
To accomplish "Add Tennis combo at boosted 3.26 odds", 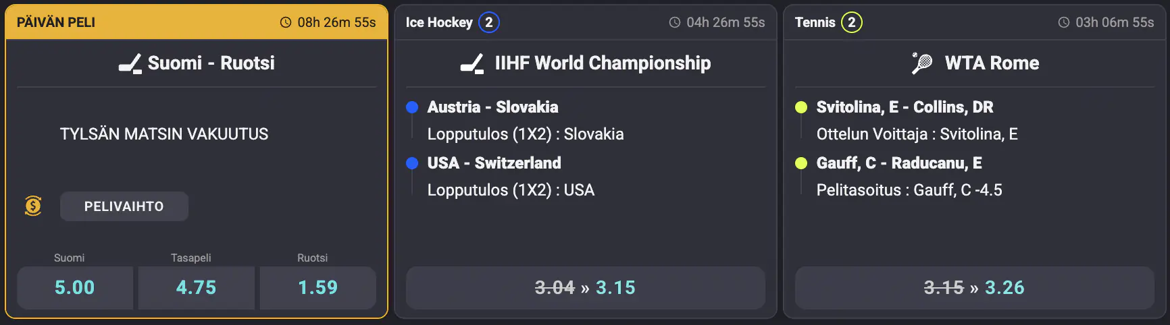I will click(974, 288).
